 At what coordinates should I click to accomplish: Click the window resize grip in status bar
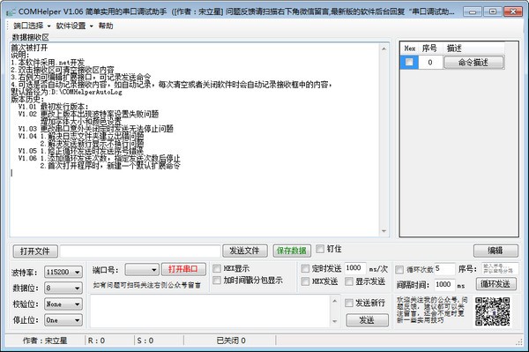coord(519,342)
